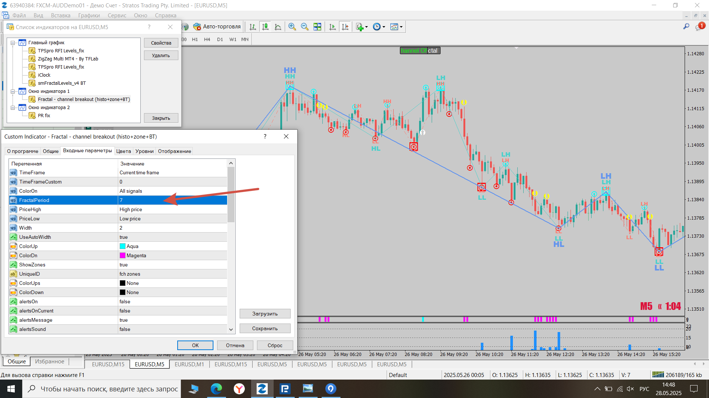Open the indicators list dropdown arrow
709x398 pixels.
(366, 27)
